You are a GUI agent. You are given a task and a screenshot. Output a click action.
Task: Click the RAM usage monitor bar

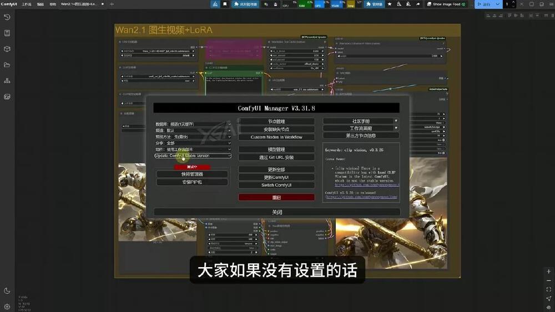click(306, 4)
